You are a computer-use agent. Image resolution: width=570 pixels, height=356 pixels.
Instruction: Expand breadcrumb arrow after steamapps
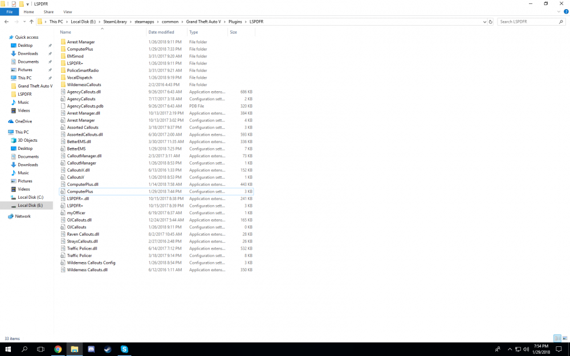[158, 22]
